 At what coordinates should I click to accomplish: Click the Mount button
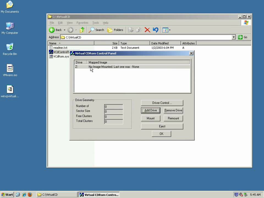click(151, 118)
